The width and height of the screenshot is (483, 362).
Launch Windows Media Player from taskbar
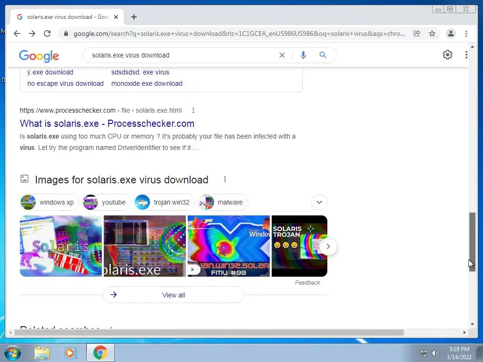tap(70, 353)
